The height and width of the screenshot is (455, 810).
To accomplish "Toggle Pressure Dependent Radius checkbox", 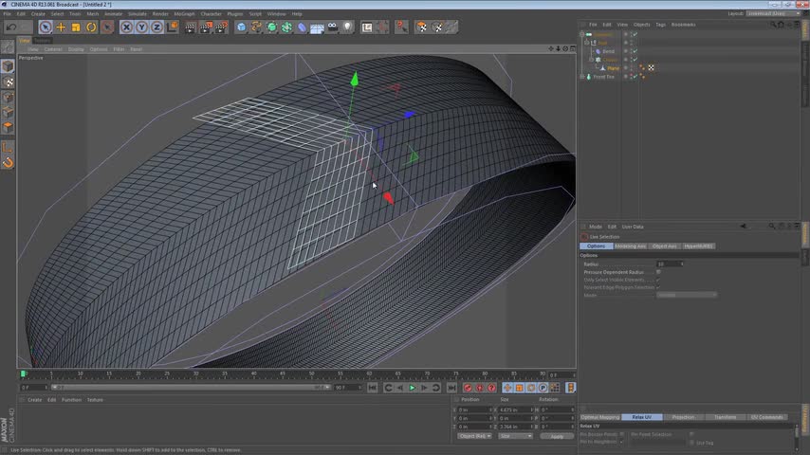I will [658, 272].
